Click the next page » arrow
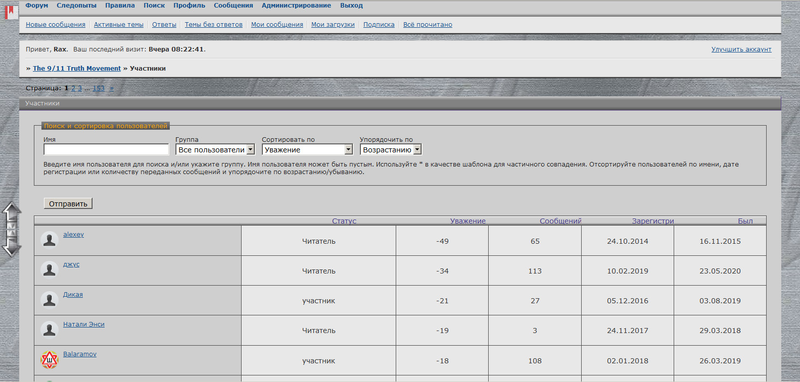This screenshot has width=800, height=382. tap(112, 88)
